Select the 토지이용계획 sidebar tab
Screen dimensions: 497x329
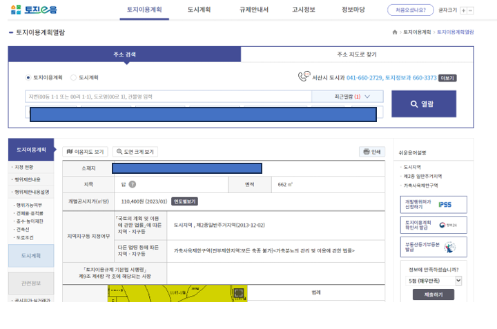(x=31, y=150)
